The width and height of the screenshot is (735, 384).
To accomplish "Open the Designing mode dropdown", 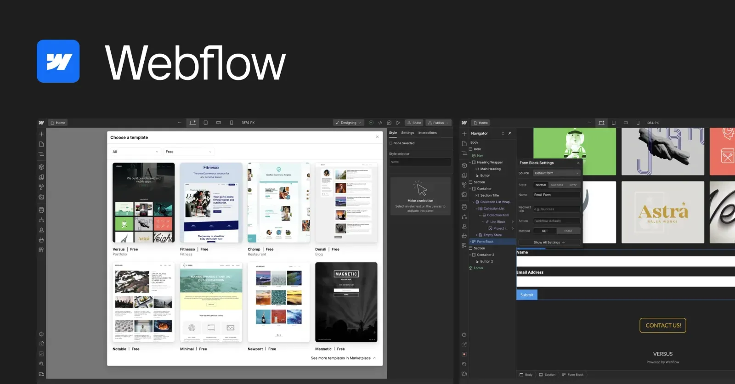I will click(349, 123).
